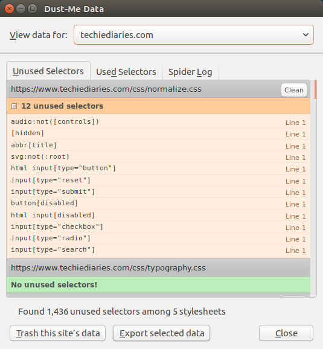This screenshot has width=323, height=349.
Task: Select the html input[type="button"] row
Action: tap(159, 168)
